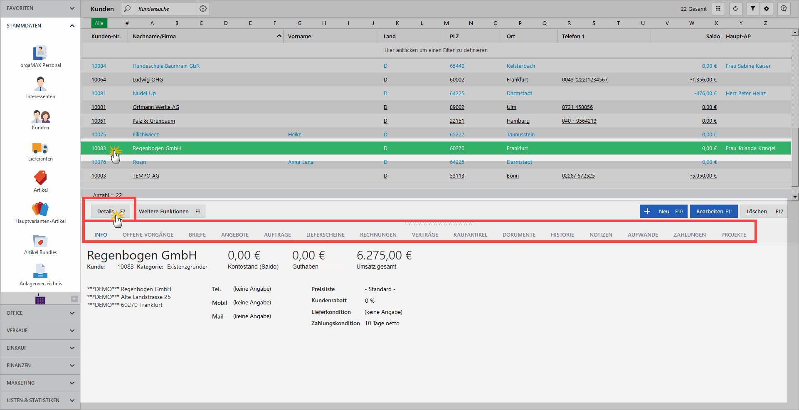This screenshot has height=410, width=799.
Task: Click the Bearbeiten F11 button
Action: pyautogui.click(x=714, y=211)
